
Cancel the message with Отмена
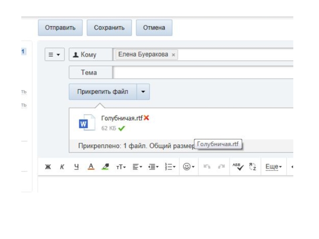click(x=154, y=27)
